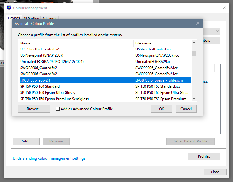
Task: Sort by File name column header
Action: (x=162, y=43)
